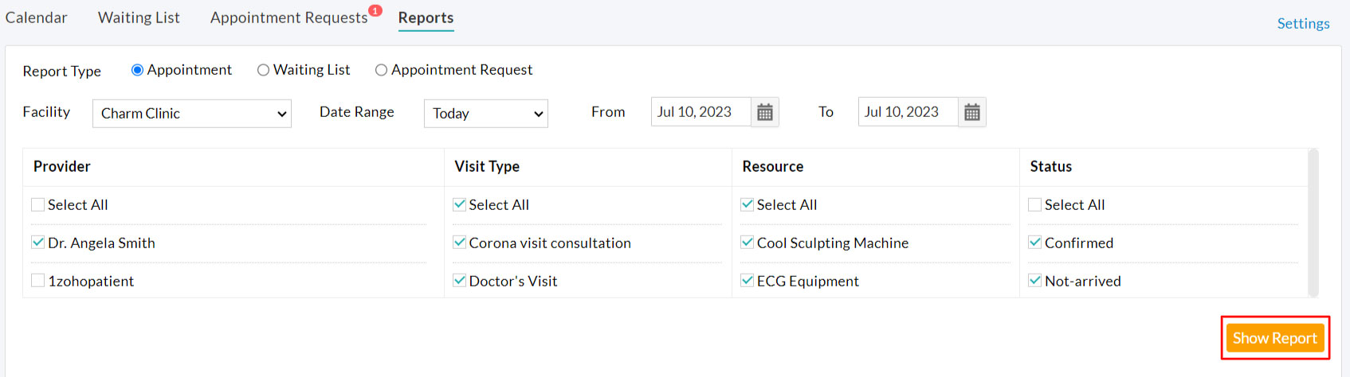Click the To date input field
The width and height of the screenshot is (1350, 377).
tap(909, 112)
